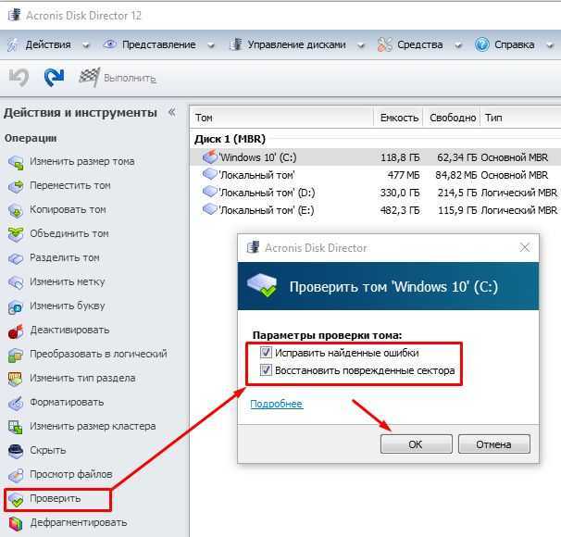
Task: Click the Локальный том (E:) volume icon
Action: (210, 208)
